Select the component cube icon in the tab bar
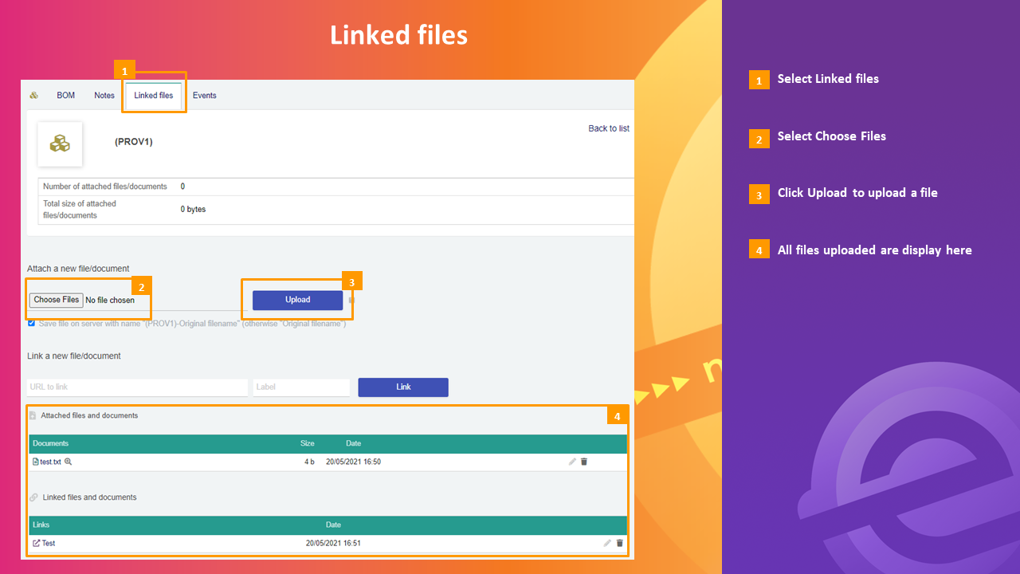 [33, 94]
